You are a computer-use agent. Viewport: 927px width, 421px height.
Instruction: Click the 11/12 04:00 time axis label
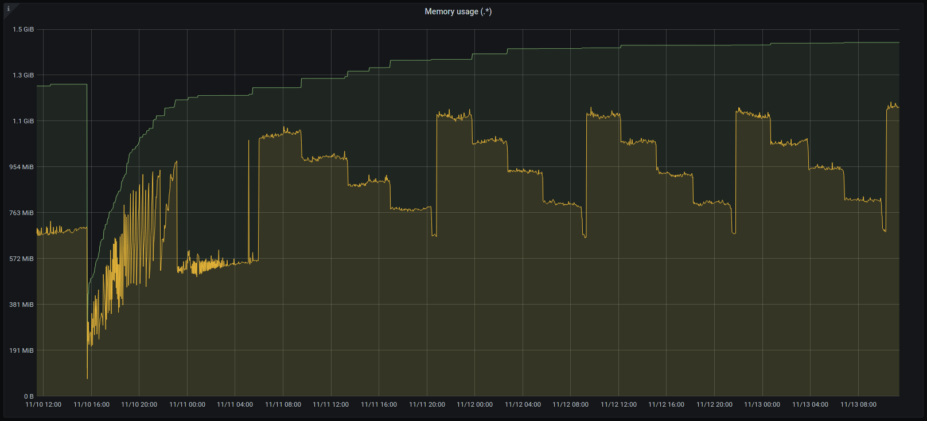[x=523, y=404]
